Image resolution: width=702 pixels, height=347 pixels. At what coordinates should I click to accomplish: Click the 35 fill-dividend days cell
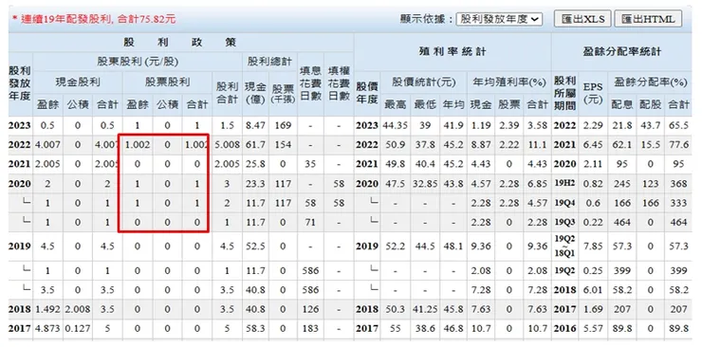click(310, 164)
